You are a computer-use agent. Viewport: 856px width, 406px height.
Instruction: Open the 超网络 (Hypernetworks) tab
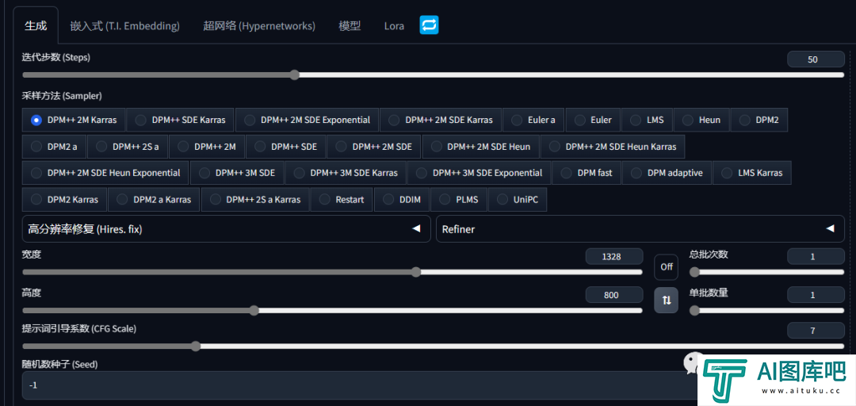(259, 26)
